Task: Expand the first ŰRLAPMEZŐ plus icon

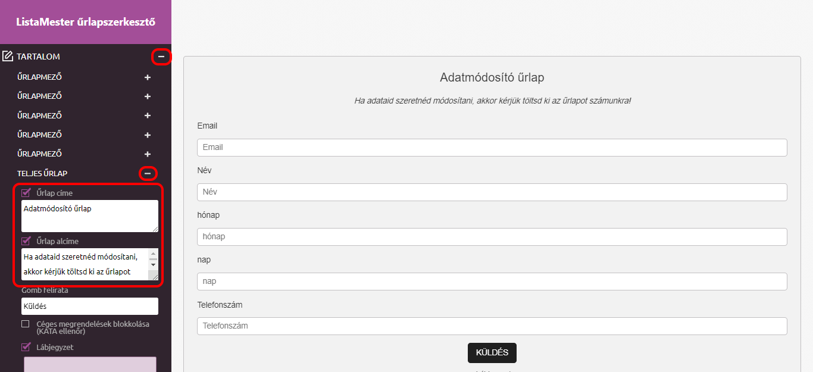Action: [x=148, y=77]
